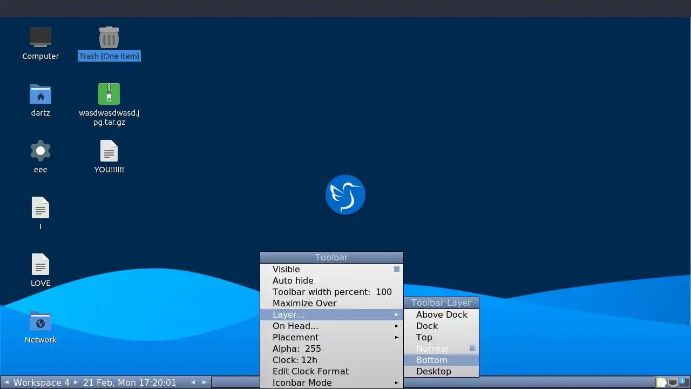The width and height of the screenshot is (691, 389).
Task: Select the Top toolbar layer
Action: tap(441, 337)
